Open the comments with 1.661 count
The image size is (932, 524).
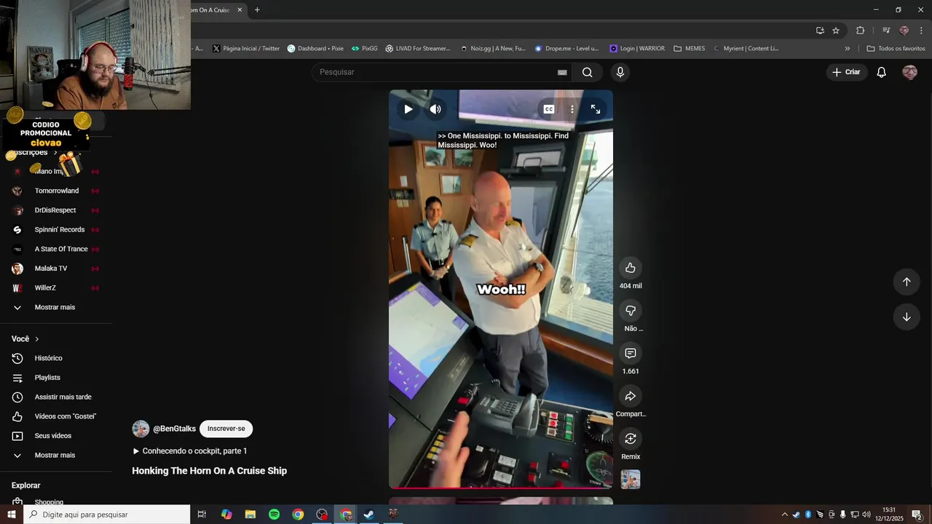coord(631,353)
